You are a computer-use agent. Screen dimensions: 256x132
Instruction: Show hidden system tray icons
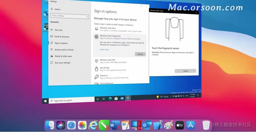pos(171,96)
